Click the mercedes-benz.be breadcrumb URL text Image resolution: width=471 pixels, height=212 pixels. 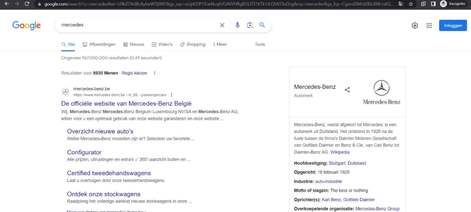120,95
